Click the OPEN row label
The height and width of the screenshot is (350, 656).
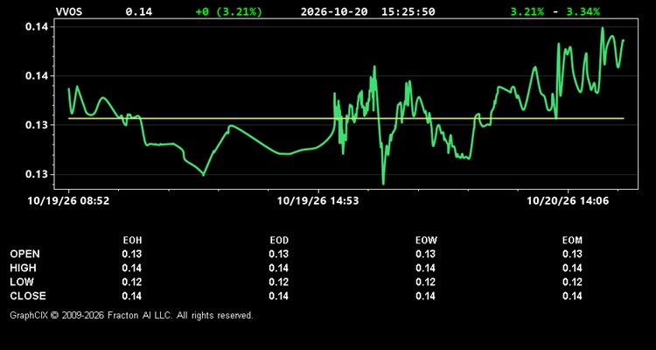(25, 254)
